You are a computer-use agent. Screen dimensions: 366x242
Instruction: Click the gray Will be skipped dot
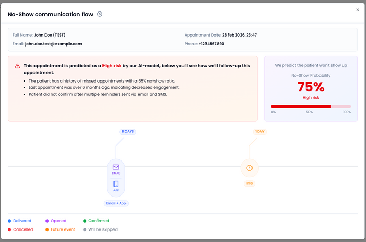pyautogui.click(x=85, y=229)
